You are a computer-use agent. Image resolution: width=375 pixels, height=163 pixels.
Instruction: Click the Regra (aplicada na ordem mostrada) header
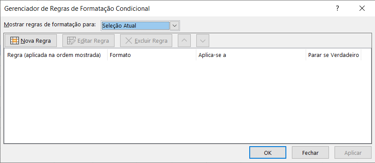coord(54,55)
